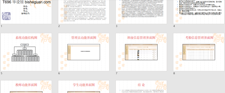The width and height of the screenshot is (225, 93).
Task: Select the 系统功能结构图 slide thumbnail
Action: click(x=26, y=52)
